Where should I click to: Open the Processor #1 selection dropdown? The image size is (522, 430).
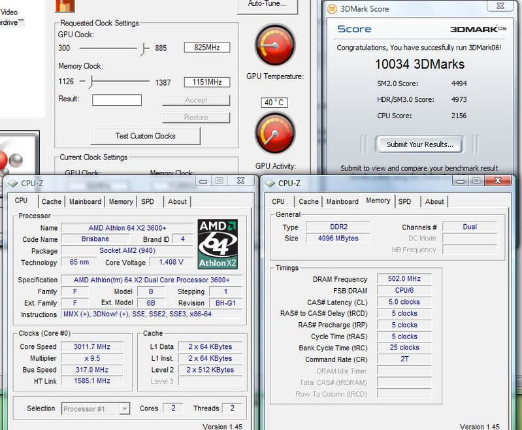point(96,409)
